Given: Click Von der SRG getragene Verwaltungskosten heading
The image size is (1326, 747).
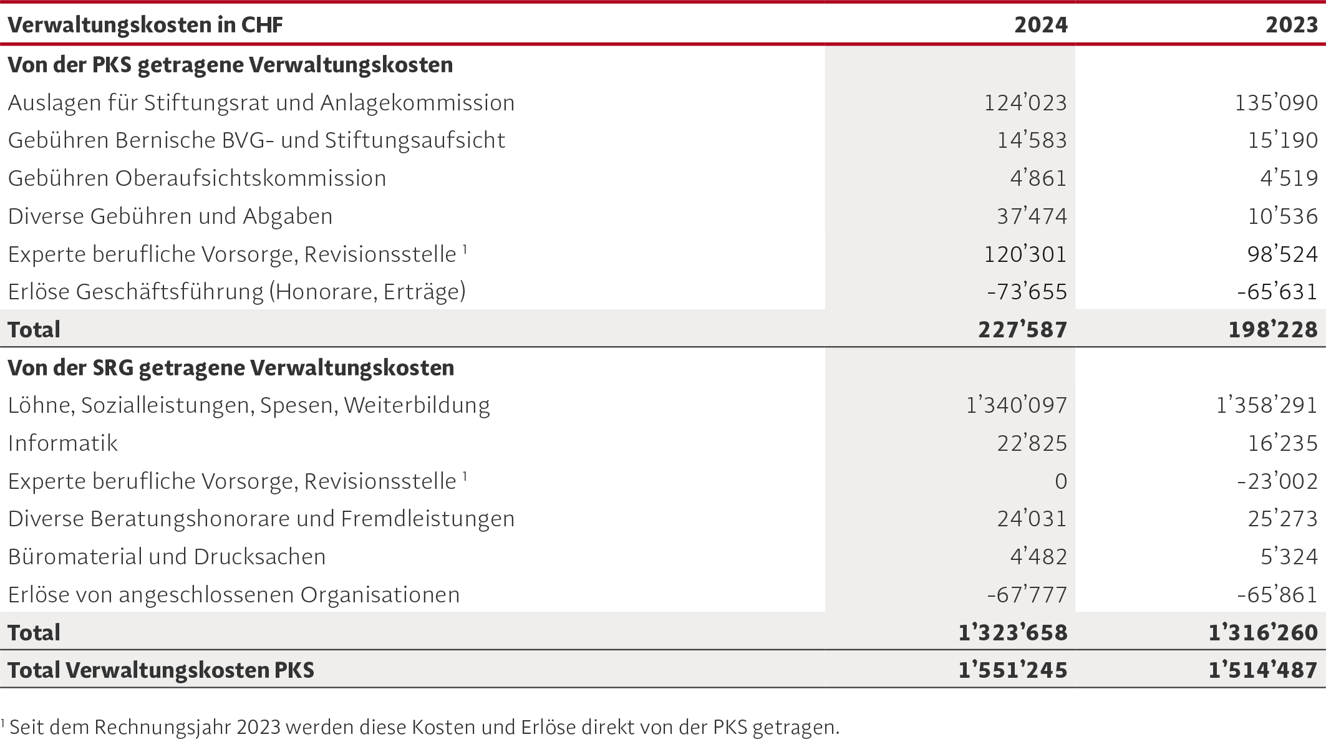Looking at the screenshot, I should coord(231,368).
